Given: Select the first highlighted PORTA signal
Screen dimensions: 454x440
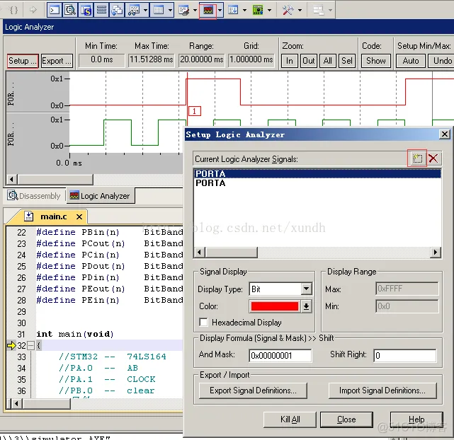Looking at the screenshot, I should point(317,173).
